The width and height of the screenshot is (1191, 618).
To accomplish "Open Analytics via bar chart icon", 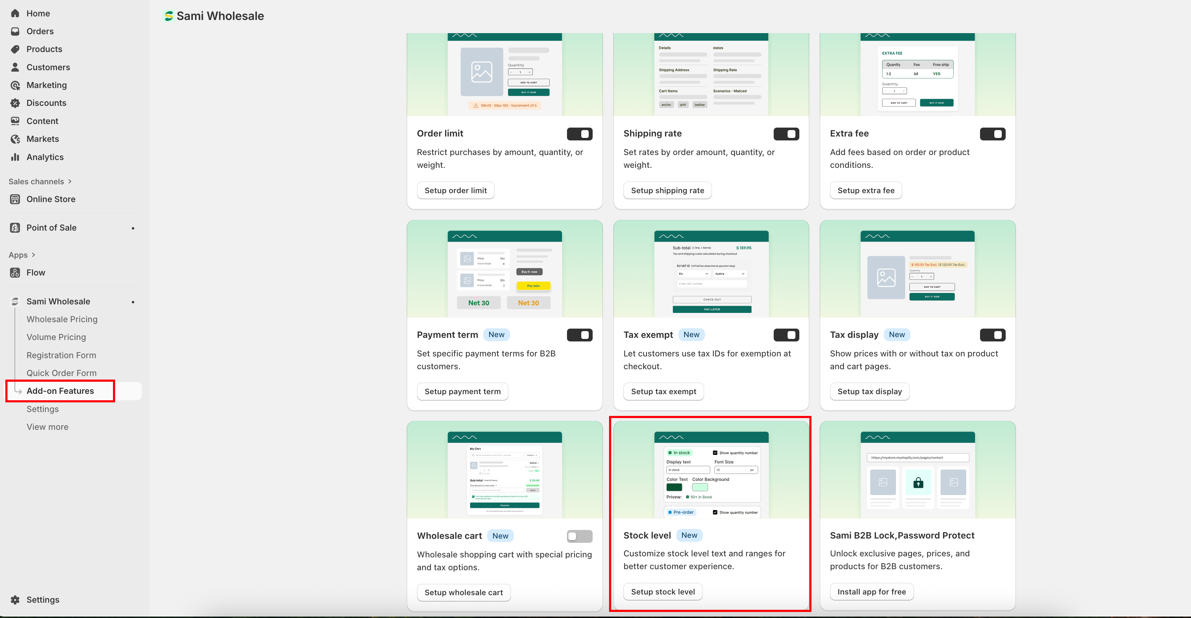I will point(15,157).
